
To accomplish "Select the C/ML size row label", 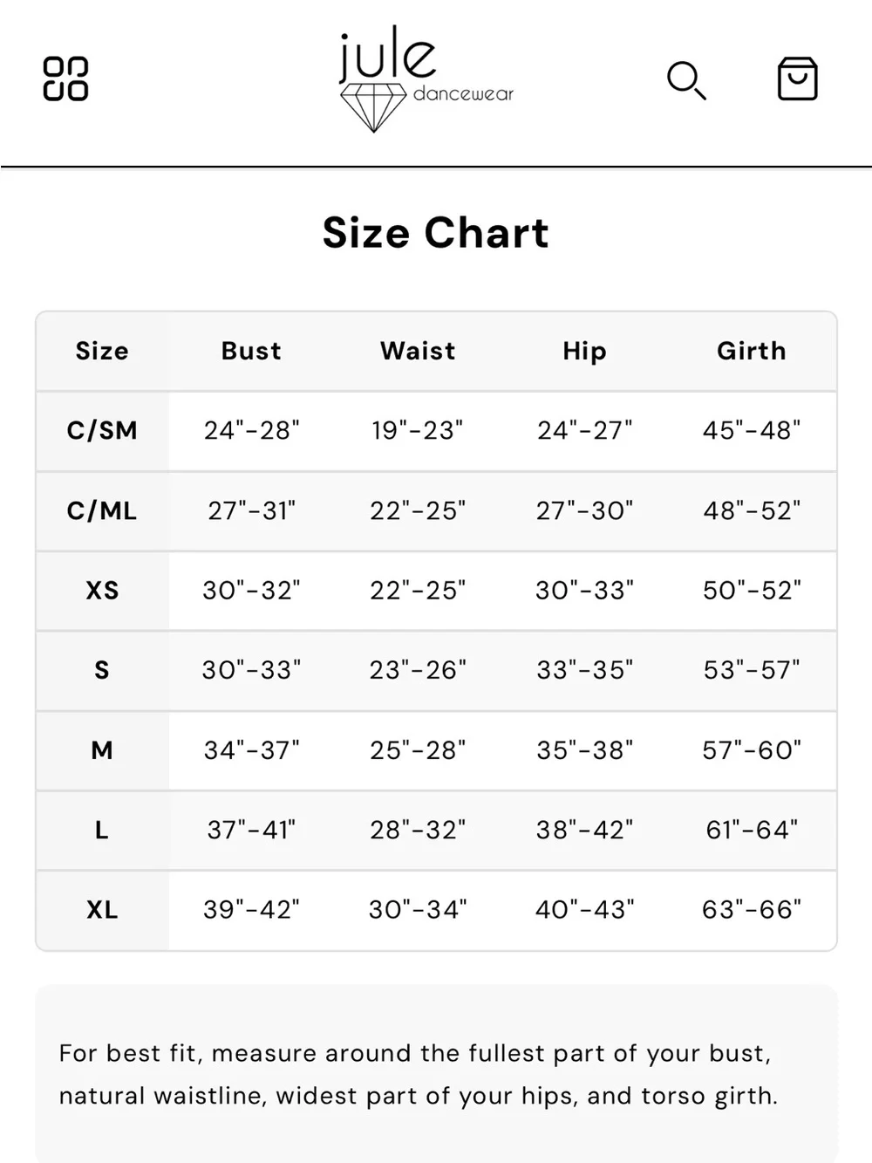I will tap(102, 511).
